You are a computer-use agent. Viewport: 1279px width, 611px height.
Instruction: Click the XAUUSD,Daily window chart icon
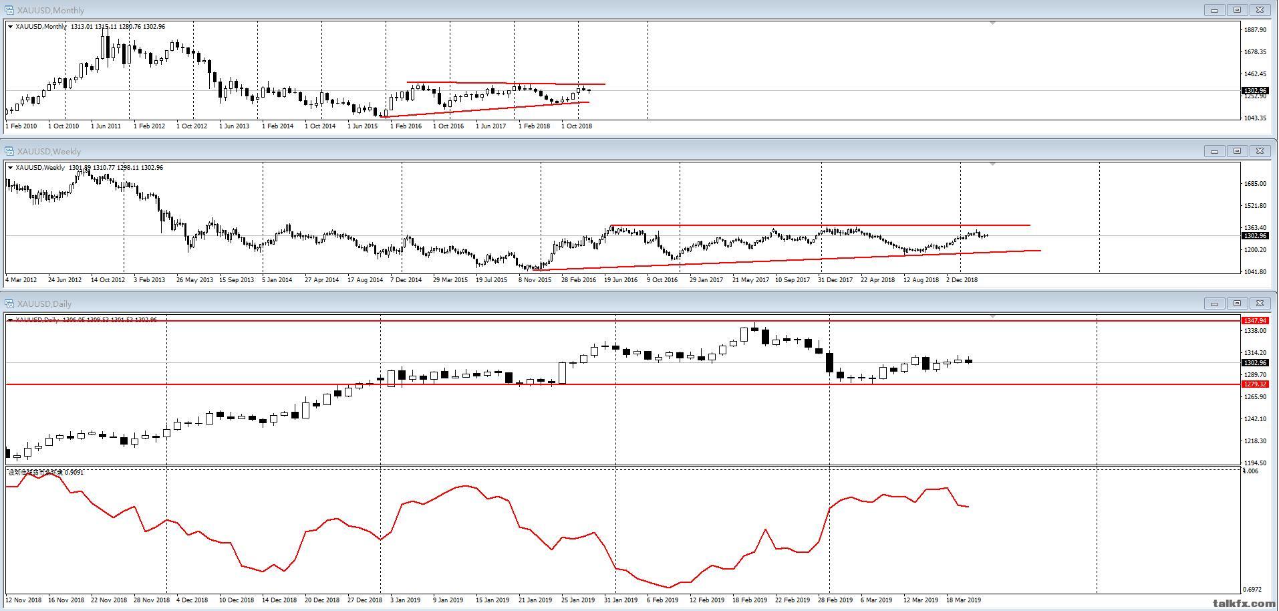point(9,303)
